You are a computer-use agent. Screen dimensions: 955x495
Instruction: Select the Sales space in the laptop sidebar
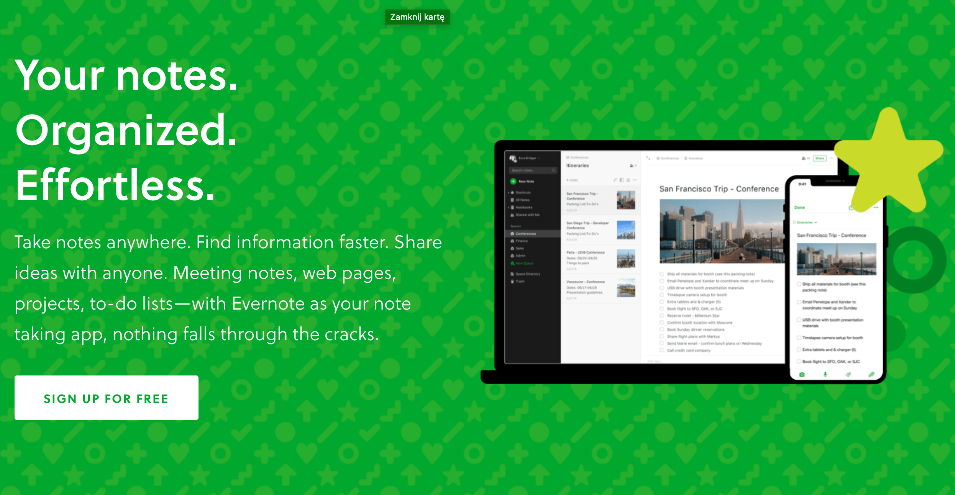[517, 248]
